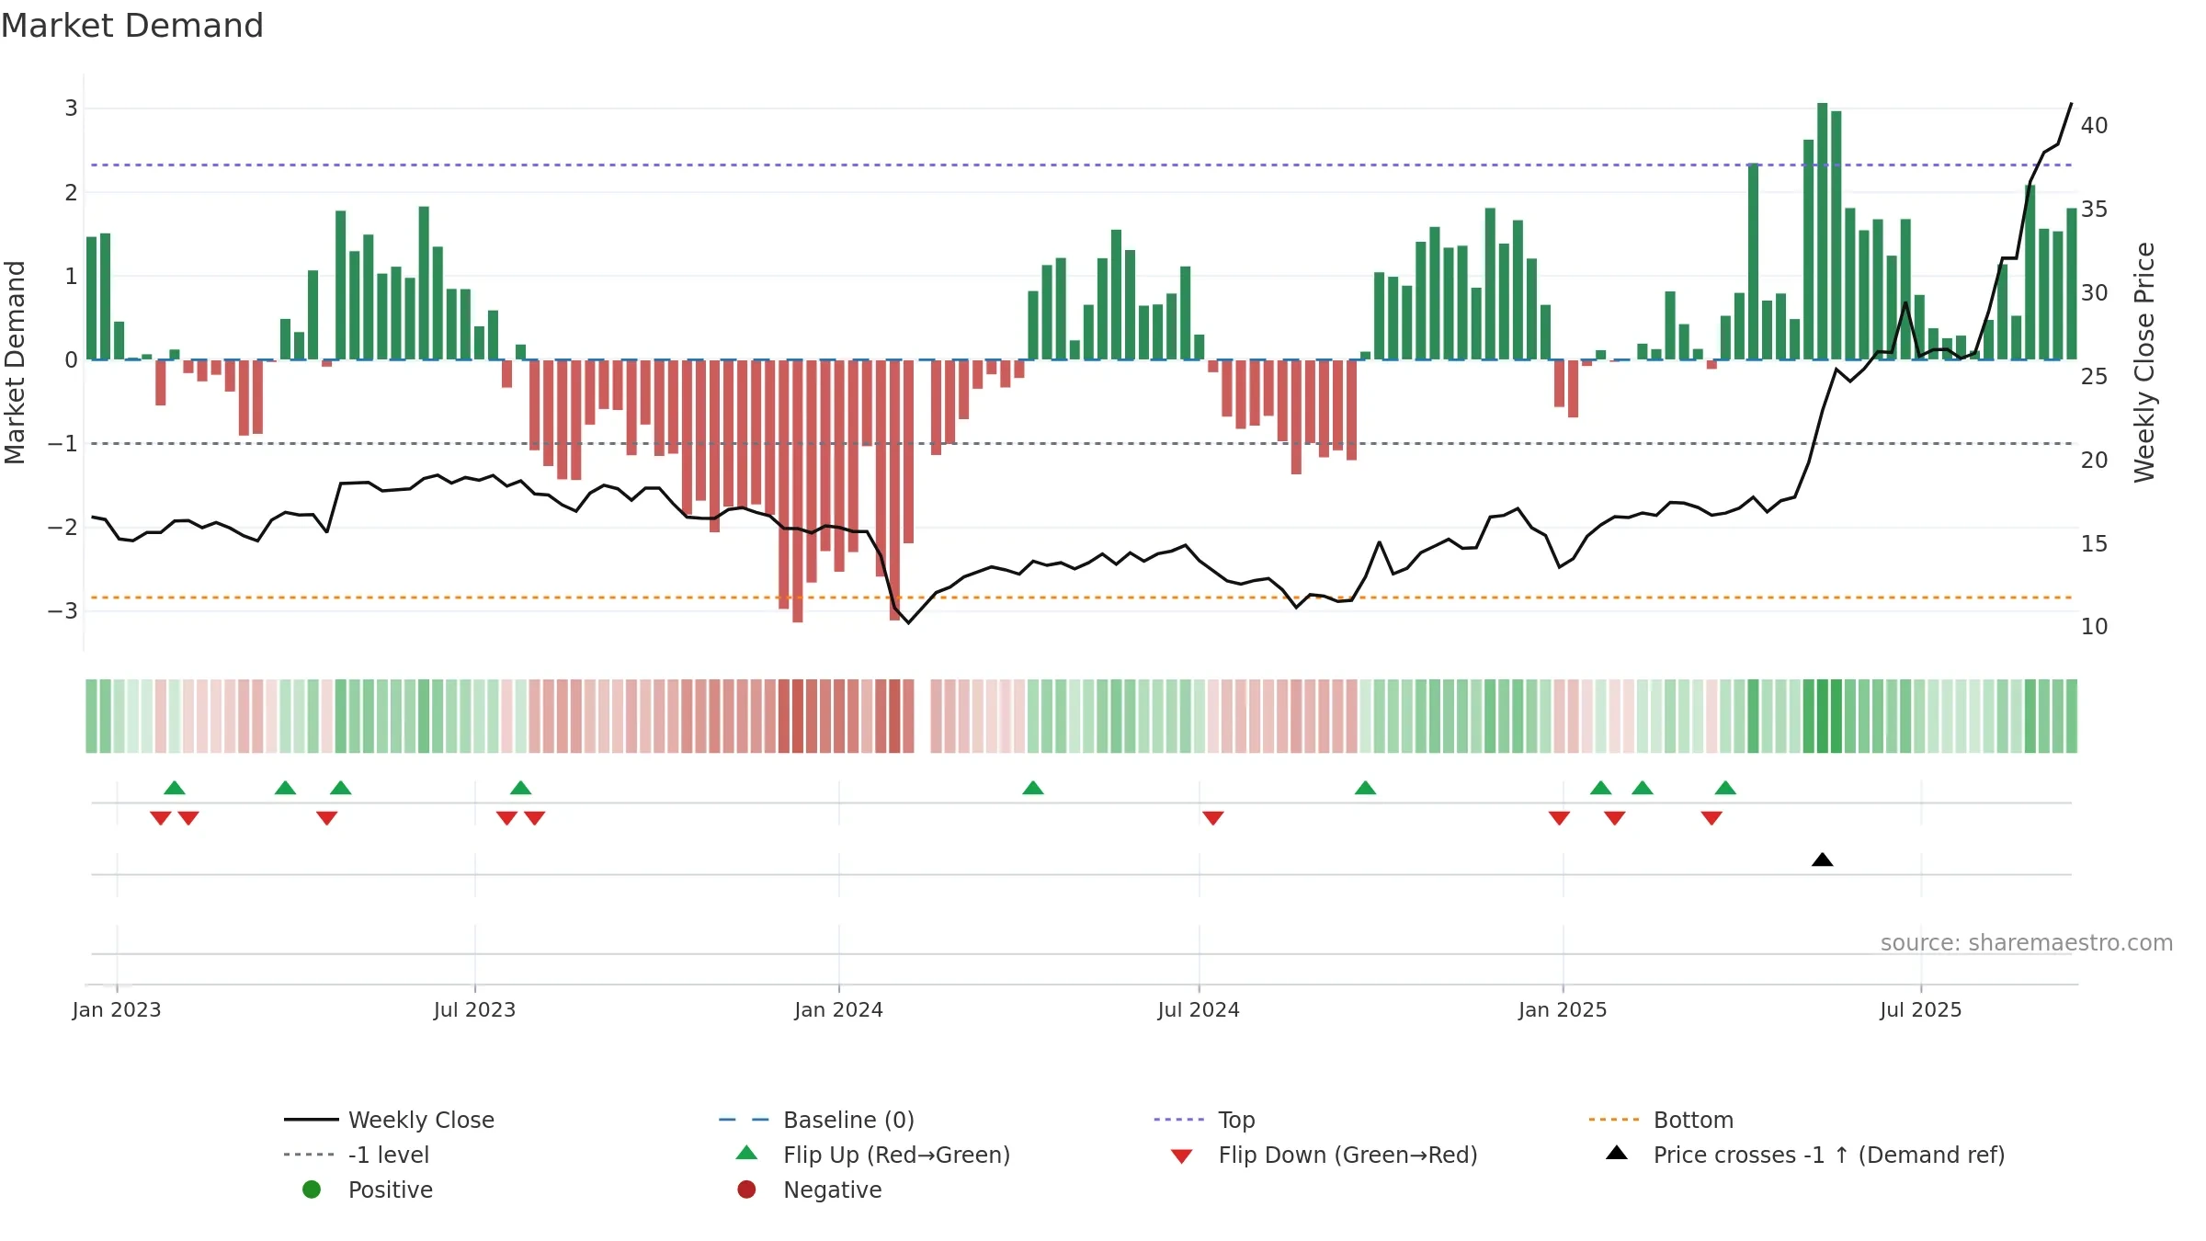Click the 40 tick on price axis
Image resolution: width=2206 pixels, height=1241 pixels.
2095,126
